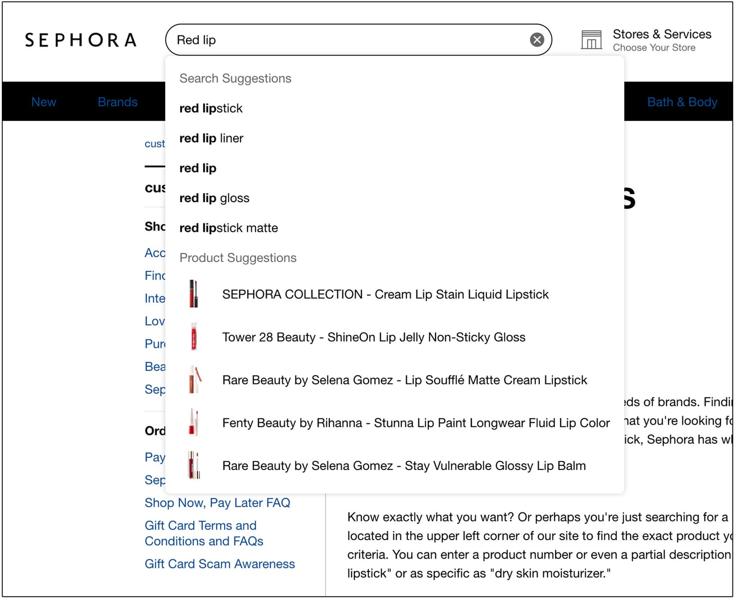The image size is (735, 598).
Task: Click the Tower 28 ShineOn Lip Jelly thumbnail
Action: pos(193,337)
